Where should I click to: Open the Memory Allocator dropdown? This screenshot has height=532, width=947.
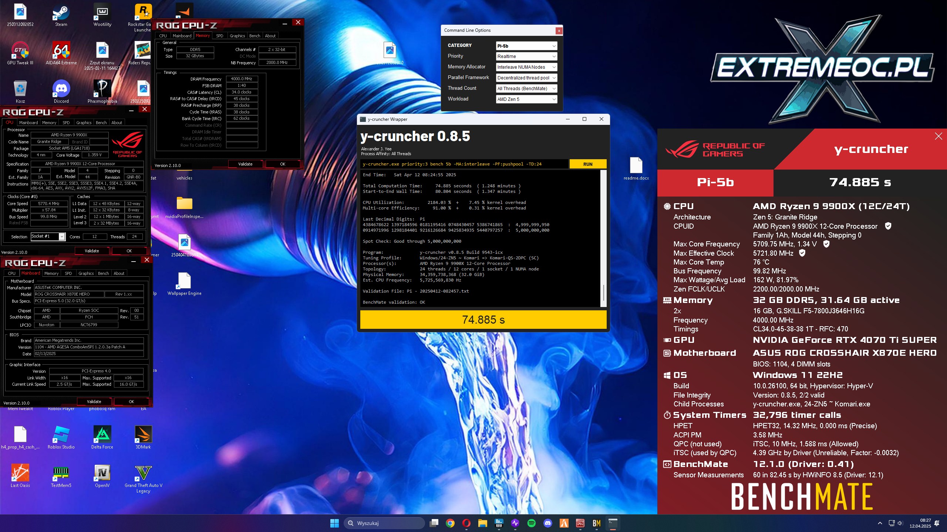coord(526,67)
